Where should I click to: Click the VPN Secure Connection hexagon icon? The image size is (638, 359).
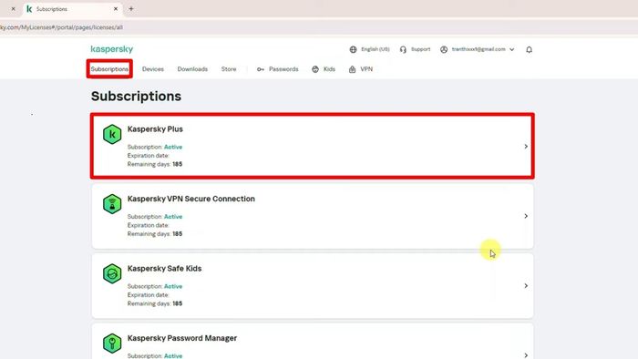tap(112, 204)
